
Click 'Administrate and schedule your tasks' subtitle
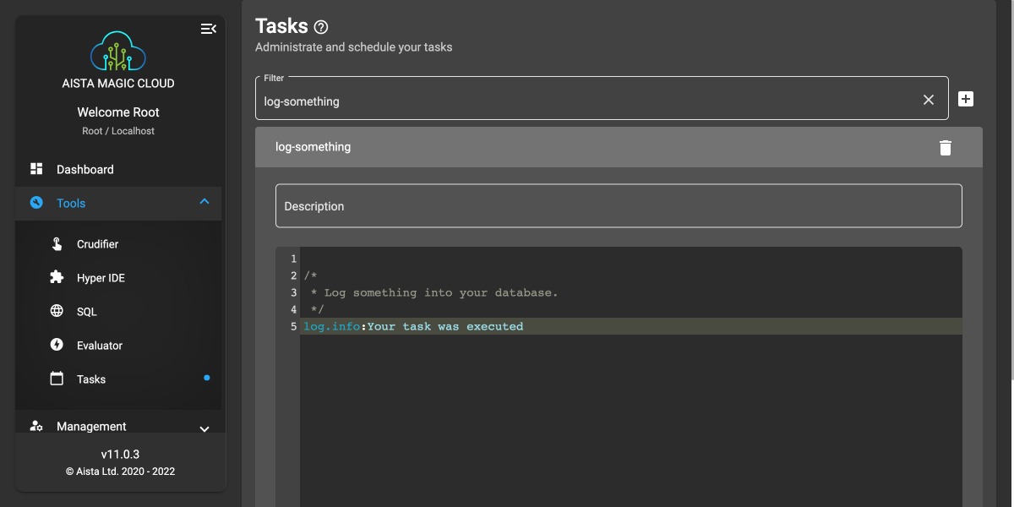coord(354,47)
